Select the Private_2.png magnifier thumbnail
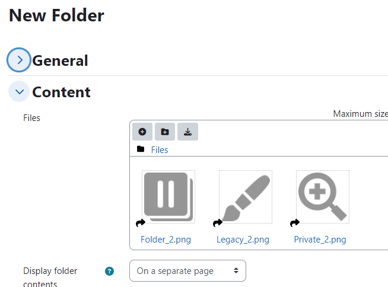The height and width of the screenshot is (287, 388). pyautogui.click(x=323, y=197)
